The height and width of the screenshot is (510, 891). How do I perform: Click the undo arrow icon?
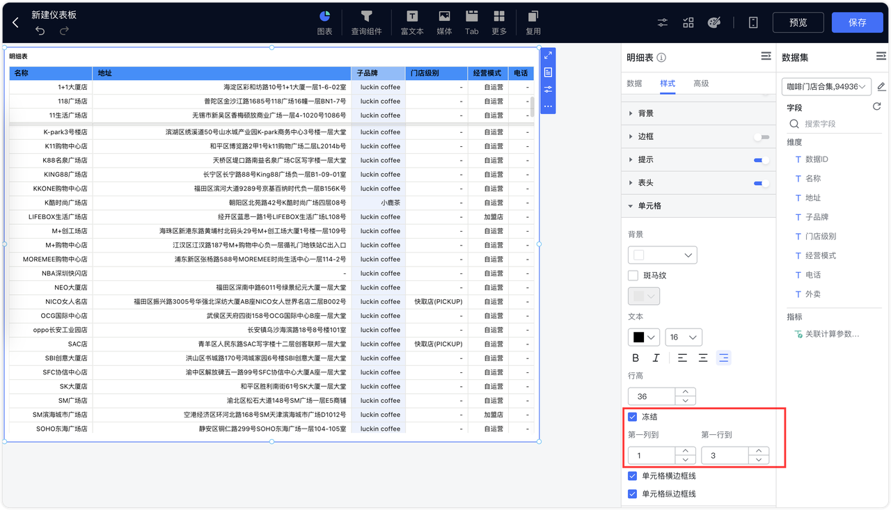pos(40,31)
